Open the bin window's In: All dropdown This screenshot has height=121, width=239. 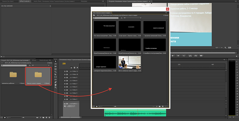pos(131,18)
